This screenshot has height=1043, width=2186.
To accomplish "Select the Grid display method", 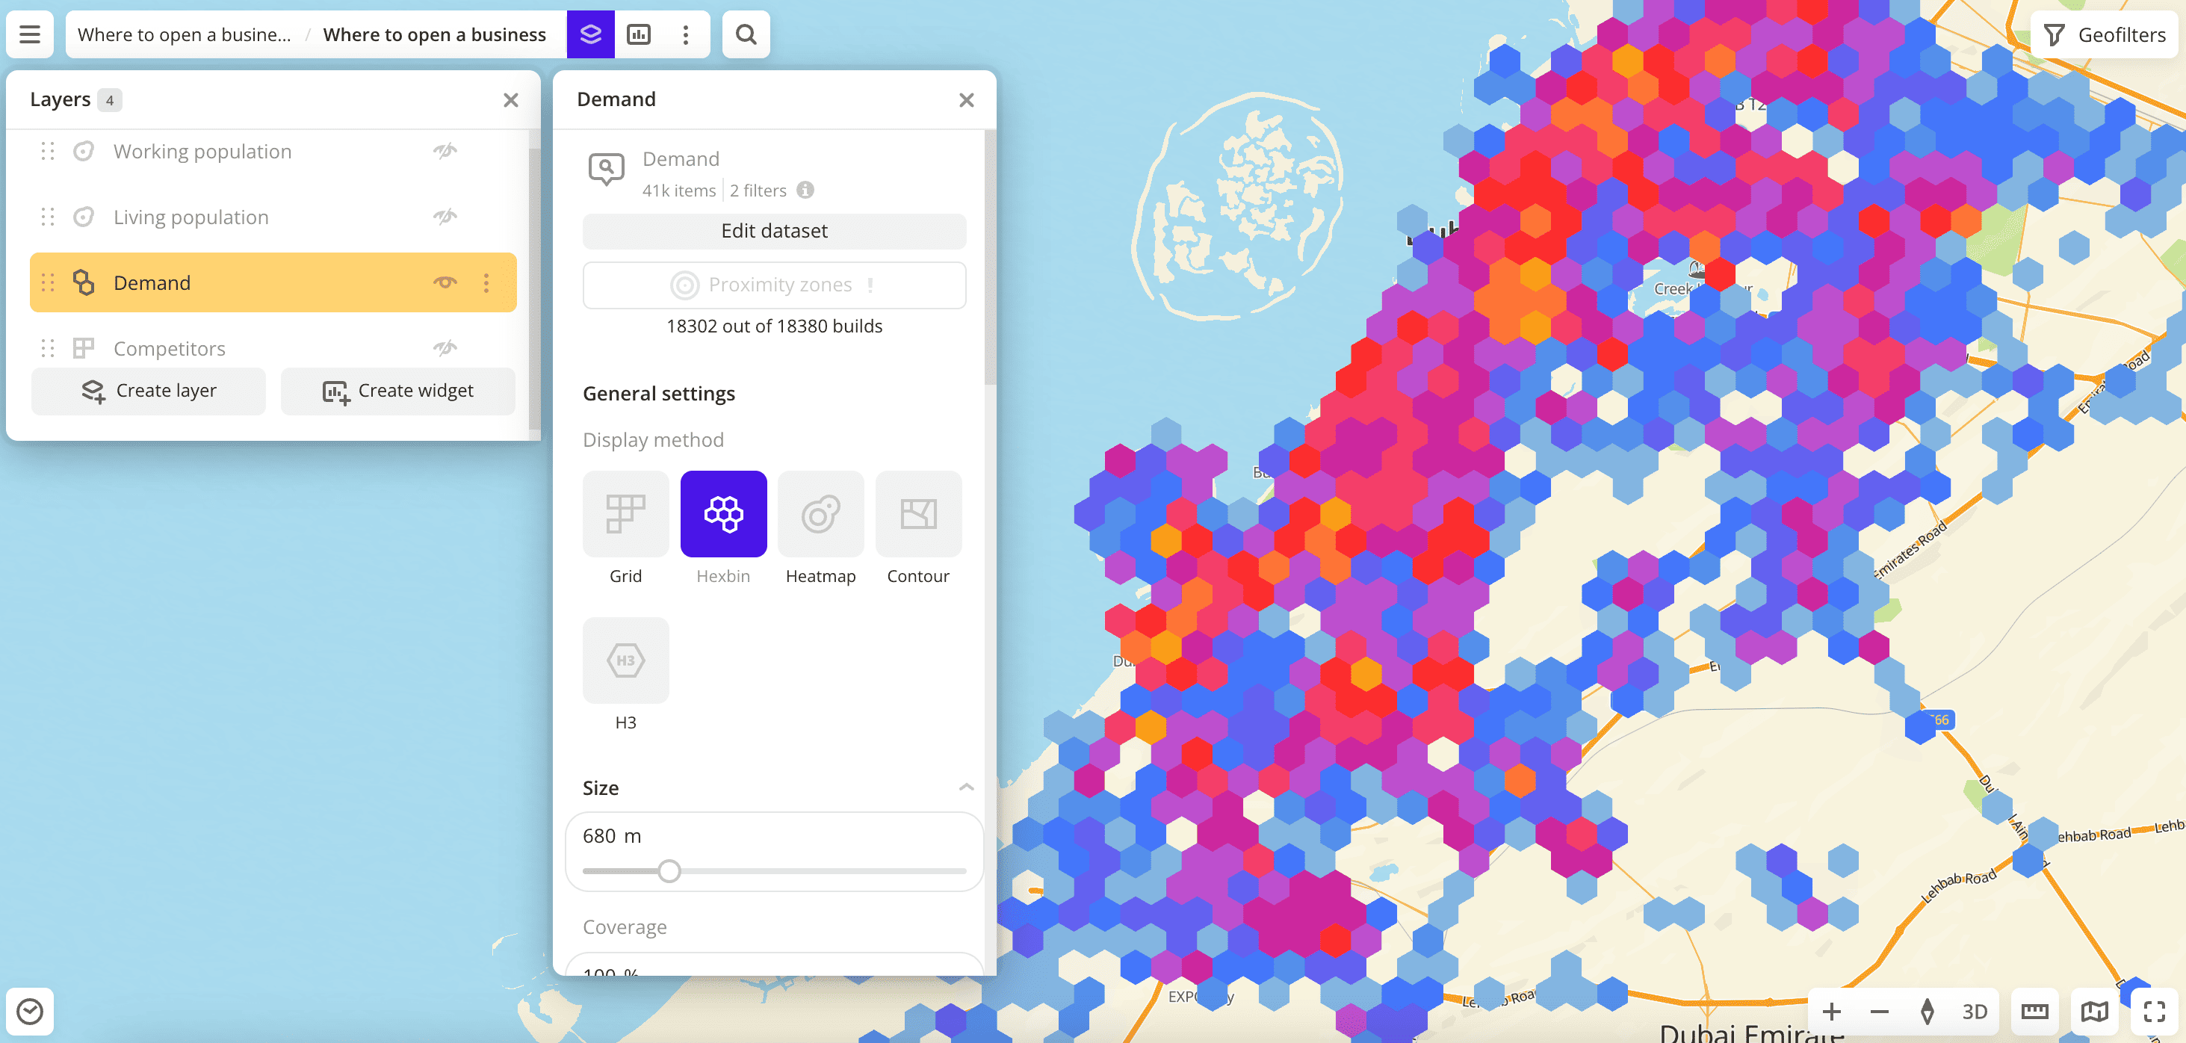I will [625, 514].
